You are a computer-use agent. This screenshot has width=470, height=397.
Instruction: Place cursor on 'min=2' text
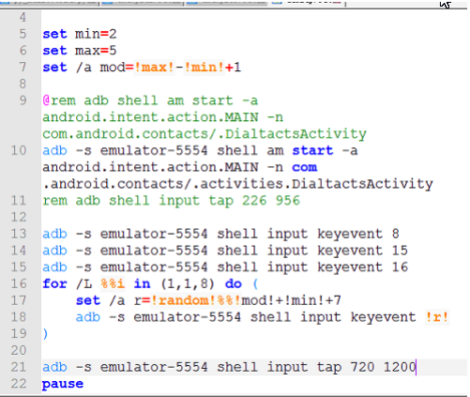[96, 34]
